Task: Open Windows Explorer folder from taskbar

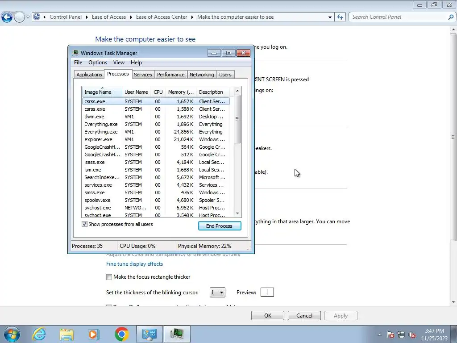Action: (x=66, y=334)
